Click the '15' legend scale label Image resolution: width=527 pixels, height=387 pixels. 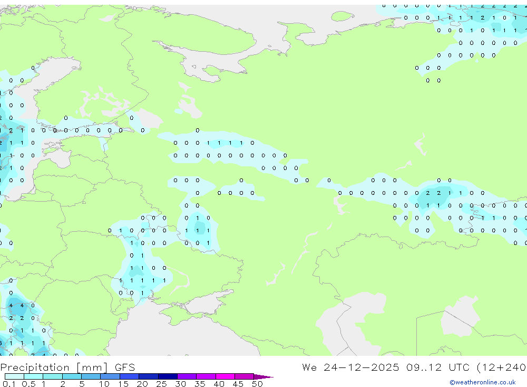pyautogui.click(x=123, y=384)
